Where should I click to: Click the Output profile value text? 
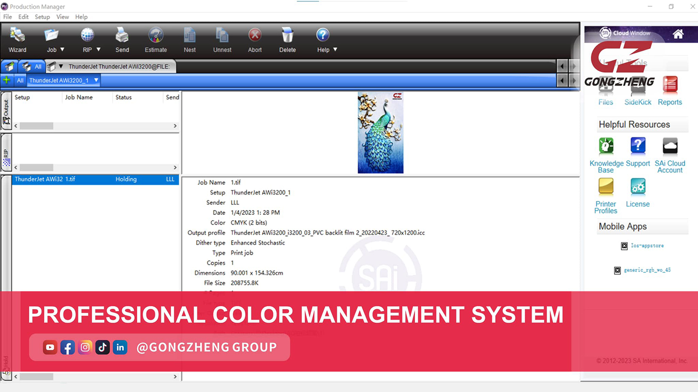coord(328,233)
